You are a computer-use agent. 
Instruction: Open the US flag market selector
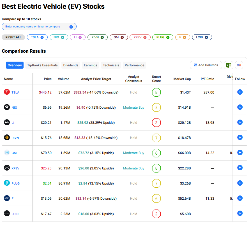coord(239,65)
